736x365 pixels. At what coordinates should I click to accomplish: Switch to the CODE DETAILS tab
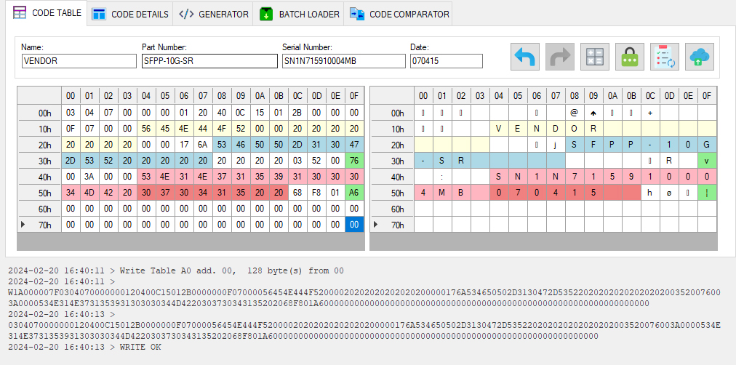tap(130, 14)
